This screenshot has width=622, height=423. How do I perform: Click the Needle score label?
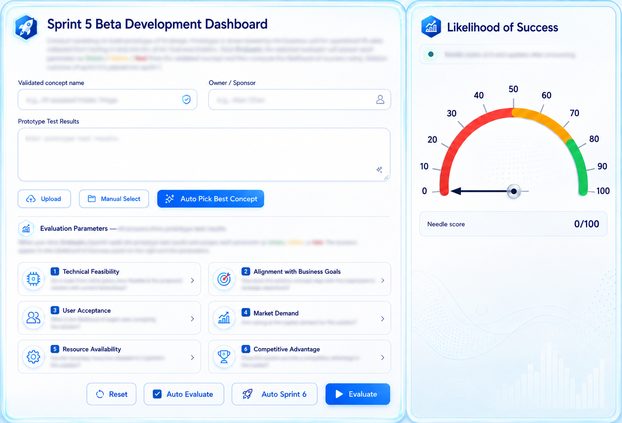(x=446, y=224)
